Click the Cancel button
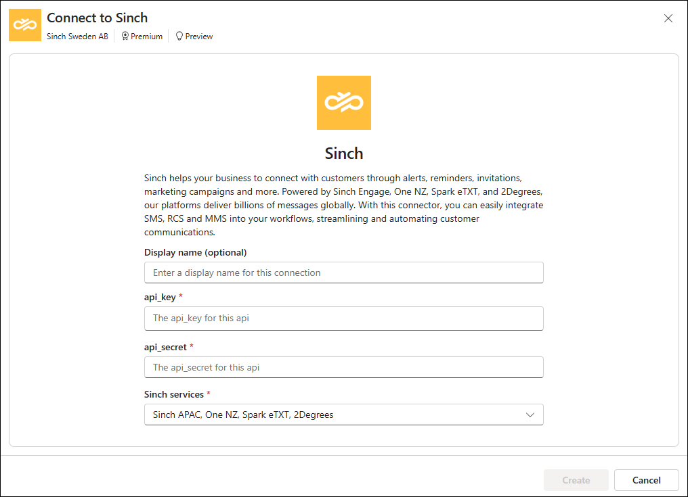 click(646, 480)
